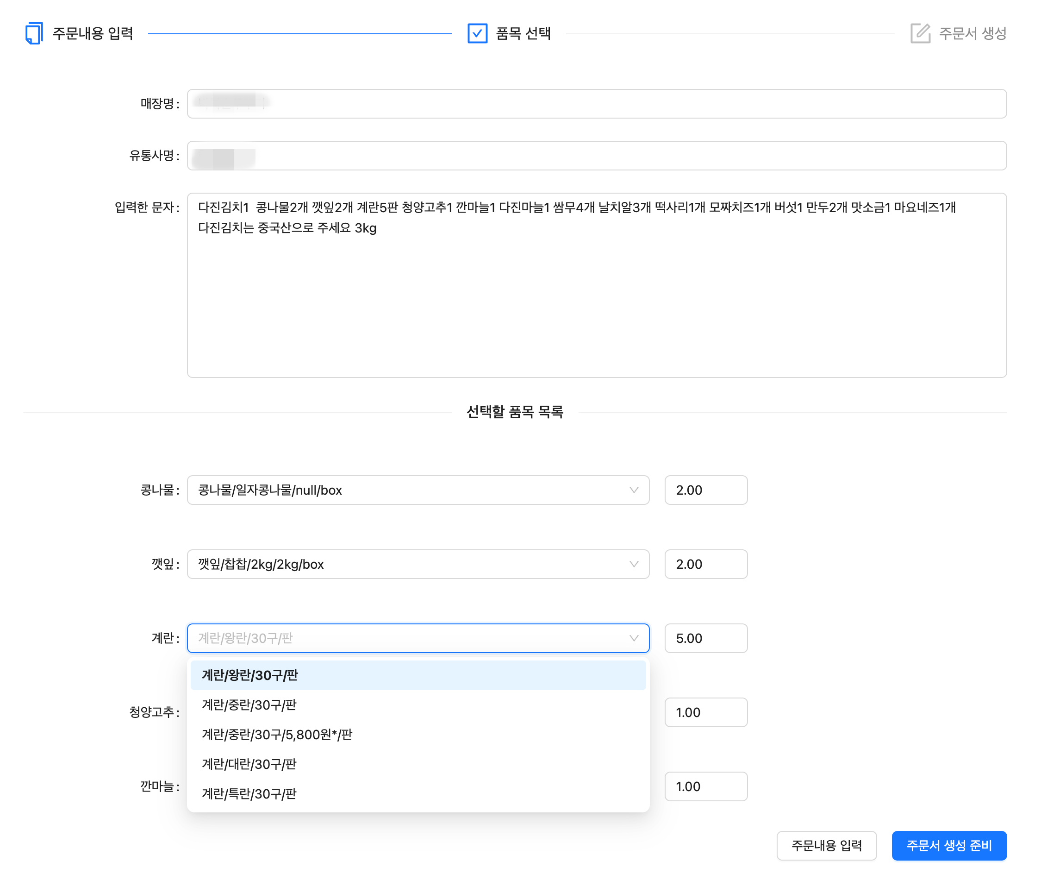Click the 주문내용 입력 back button
Image resolution: width=1047 pixels, height=893 pixels.
(x=826, y=845)
